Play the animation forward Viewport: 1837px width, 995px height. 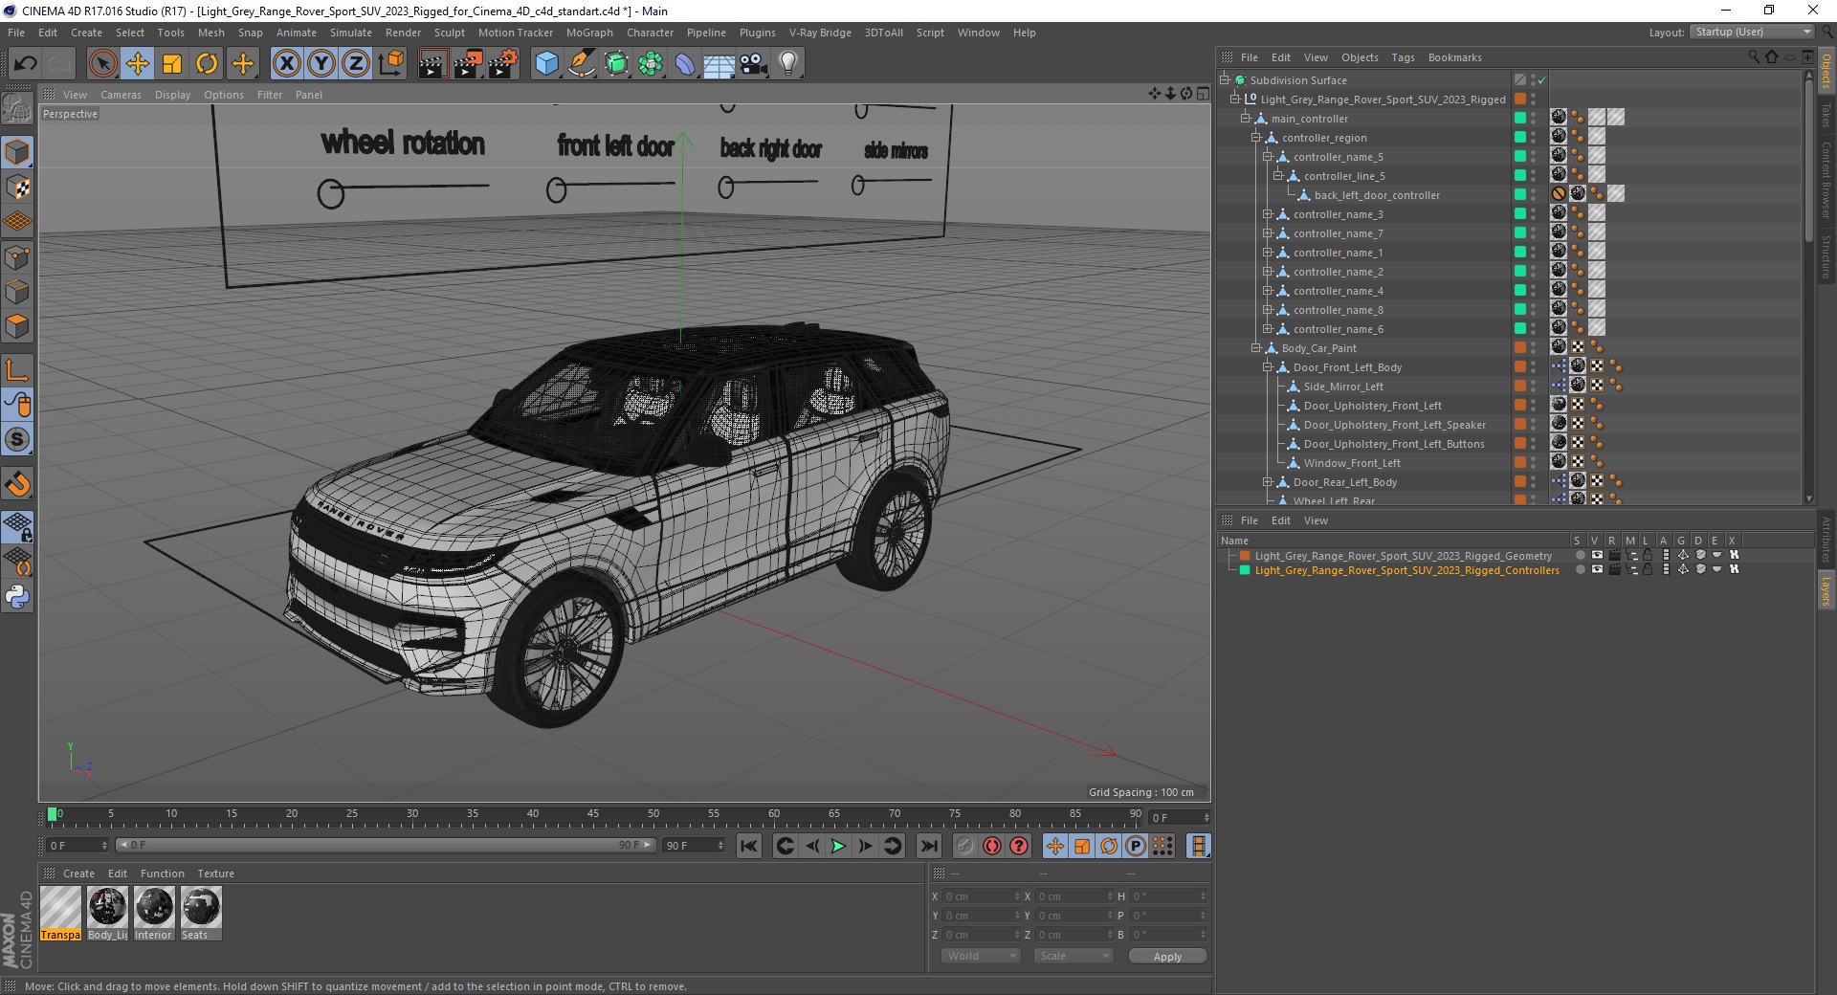838,846
